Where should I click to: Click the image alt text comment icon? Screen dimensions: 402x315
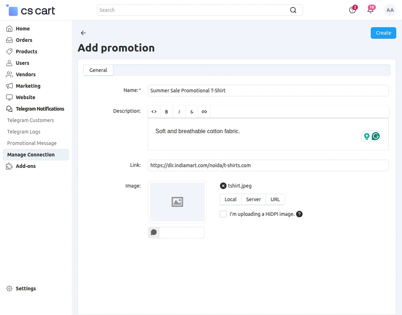[154, 232]
